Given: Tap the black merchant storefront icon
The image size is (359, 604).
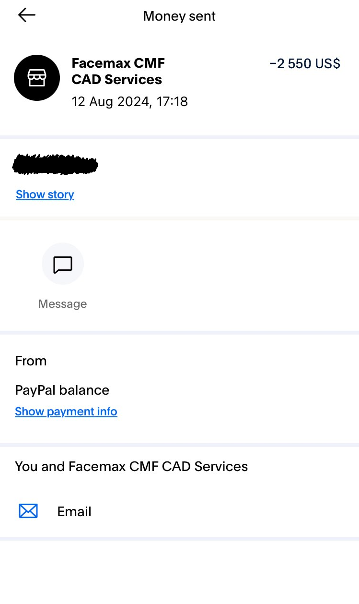Looking at the screenshot, I should click(x=37, y=78).
